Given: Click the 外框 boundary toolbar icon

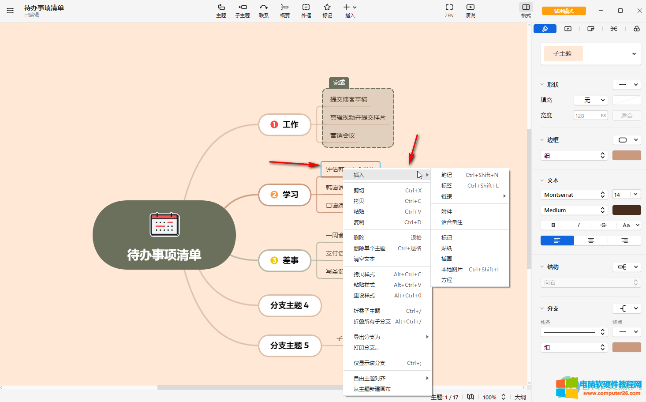Looking at the screenshot, I should tap(306, 11).
